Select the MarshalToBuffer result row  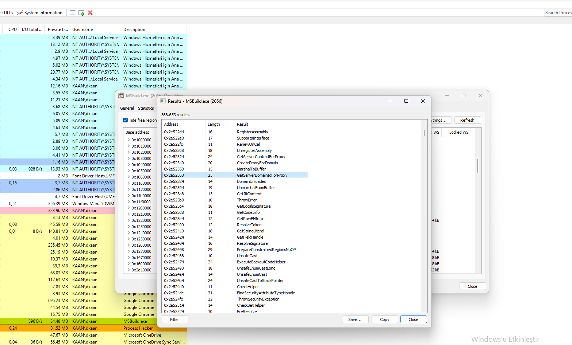pos(235,169)
